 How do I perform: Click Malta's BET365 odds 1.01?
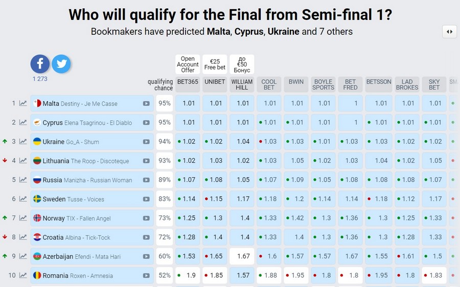pos(188,104)
